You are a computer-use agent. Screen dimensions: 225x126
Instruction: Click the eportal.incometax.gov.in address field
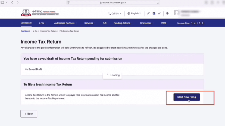113,2
